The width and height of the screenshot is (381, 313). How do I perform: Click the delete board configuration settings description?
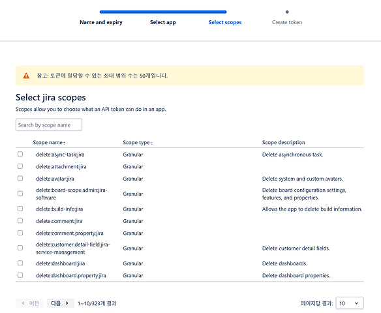click(x=304, y=194)
